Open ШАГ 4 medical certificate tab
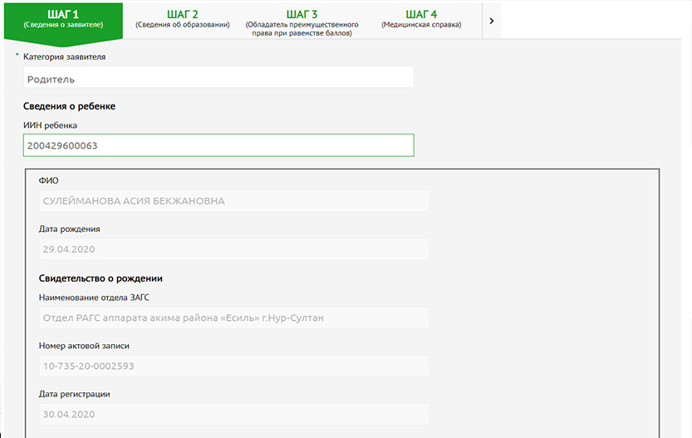Image resolution: width=692 pixels, height=438 pixels. (x=421, y=19)
